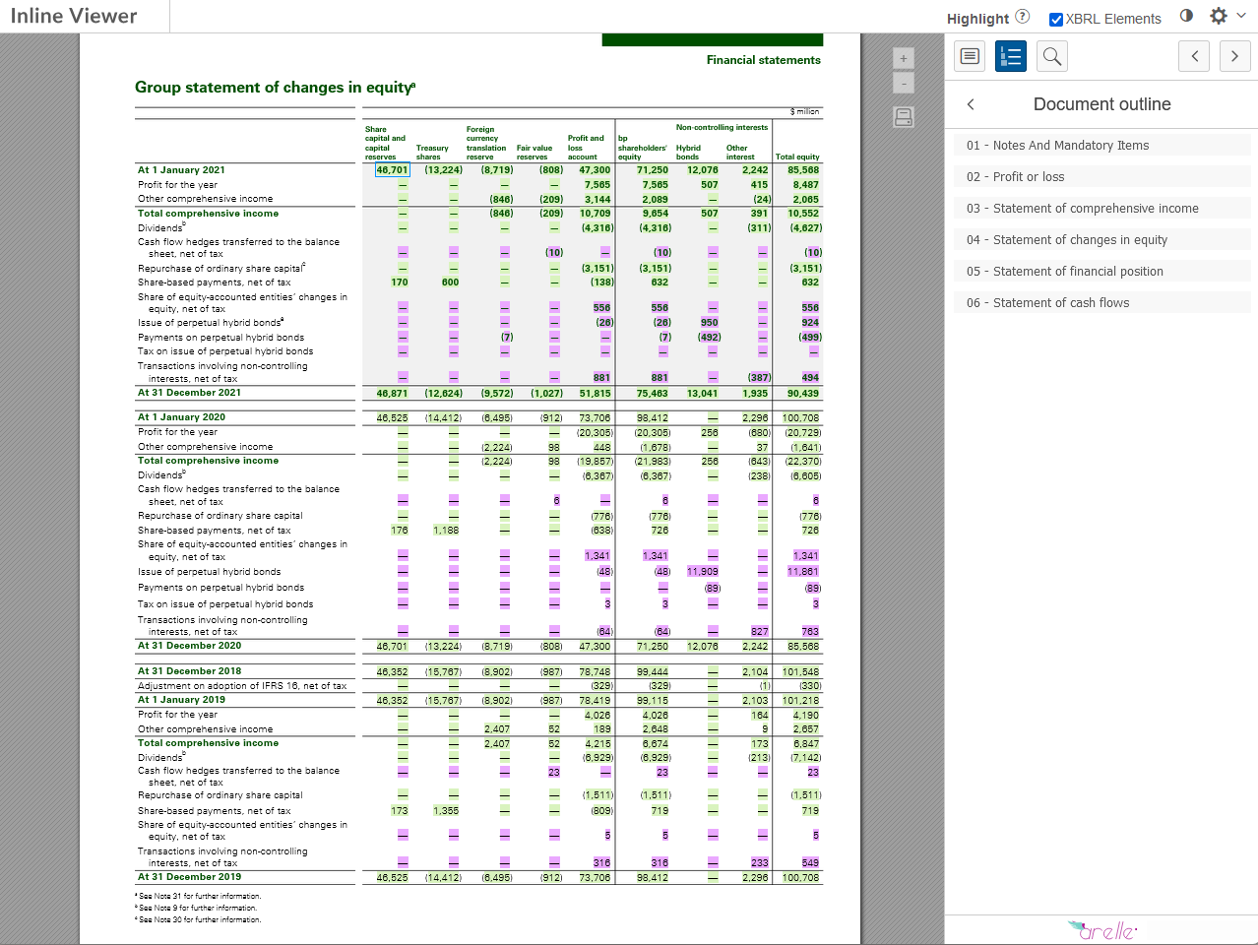Screen dimensions: 1258x945
Task: Click the Arelle logo
Action: tap(1102, 929)
